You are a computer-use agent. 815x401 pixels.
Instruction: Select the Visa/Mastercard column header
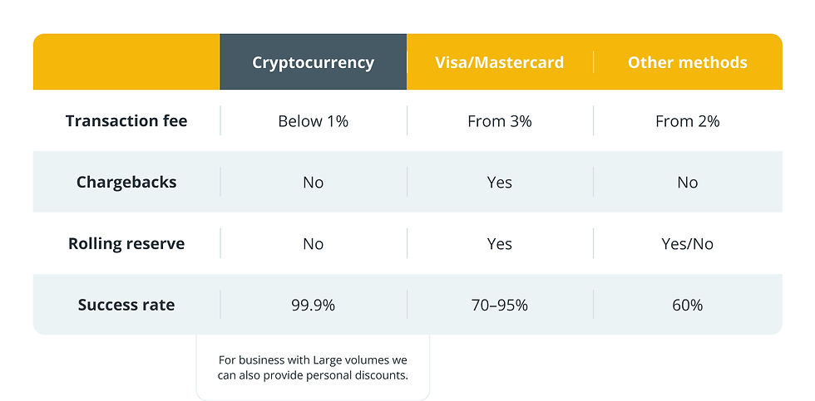500,62
